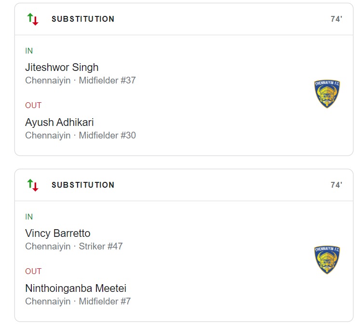This screenshot has width=364, height=330.
Task: Click the OUT label above Ayush Adhikari
Action: 33,106
